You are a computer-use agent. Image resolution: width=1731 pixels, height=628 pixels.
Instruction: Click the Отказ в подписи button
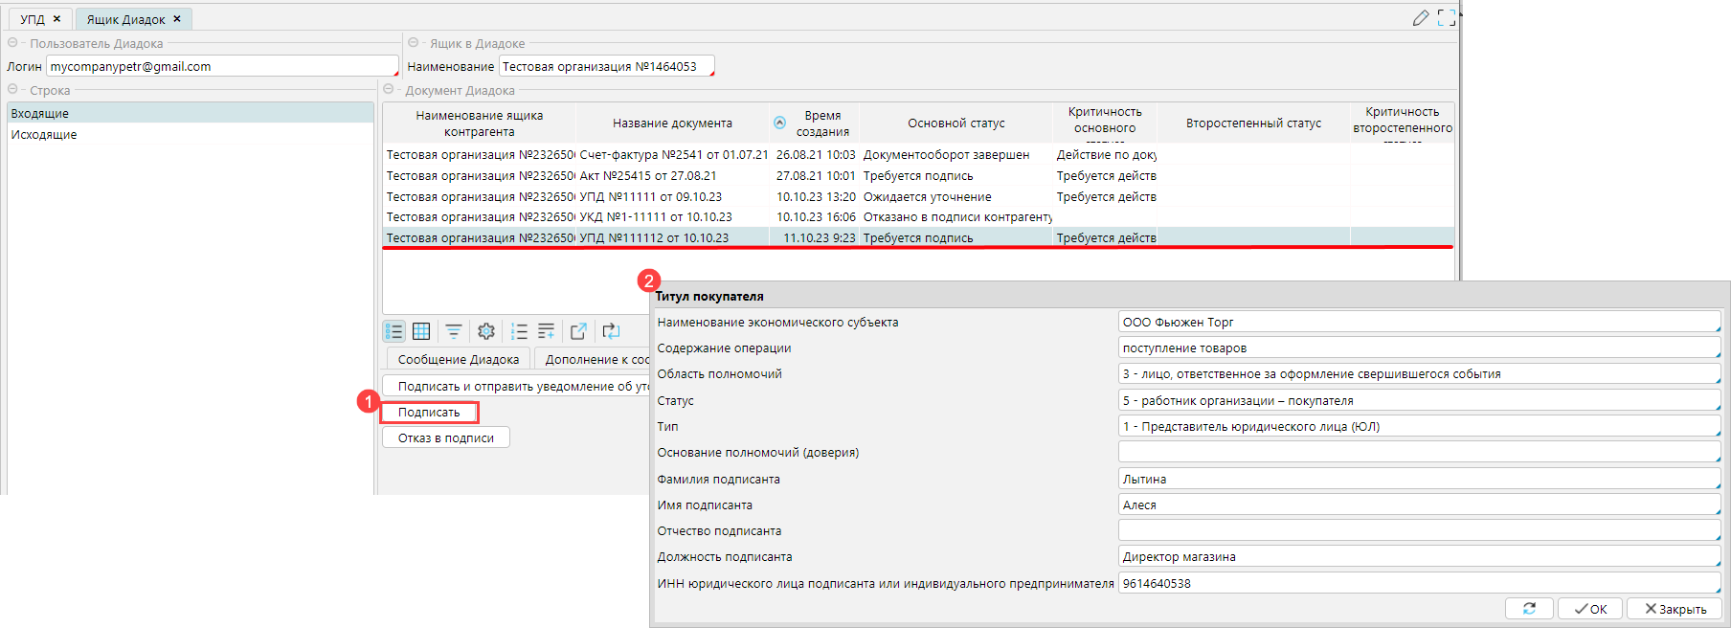coord(446,437)
